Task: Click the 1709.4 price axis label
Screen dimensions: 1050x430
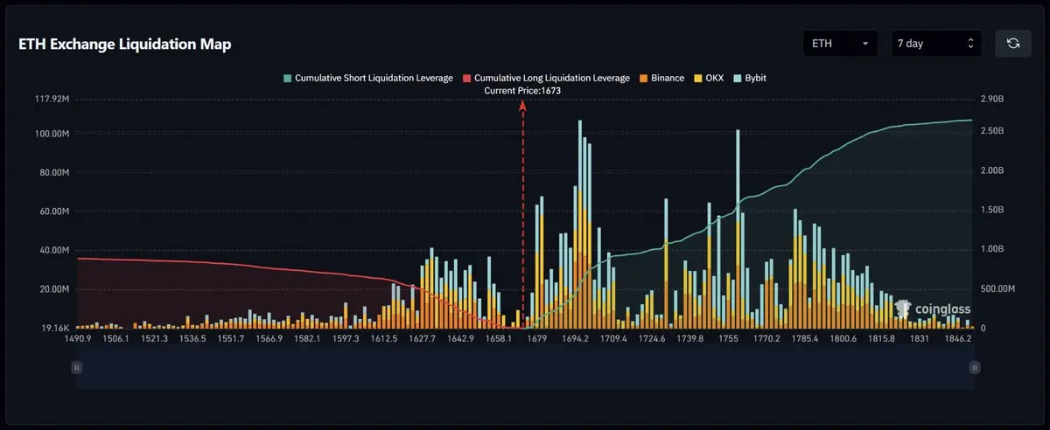Action: (x=612, y=339)
